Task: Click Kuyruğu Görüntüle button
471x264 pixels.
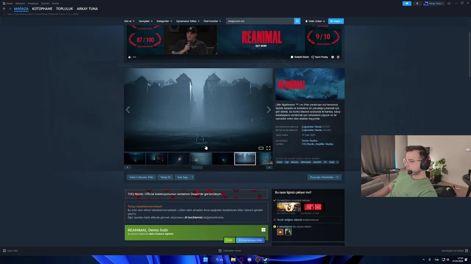Action: click(325, 177)
